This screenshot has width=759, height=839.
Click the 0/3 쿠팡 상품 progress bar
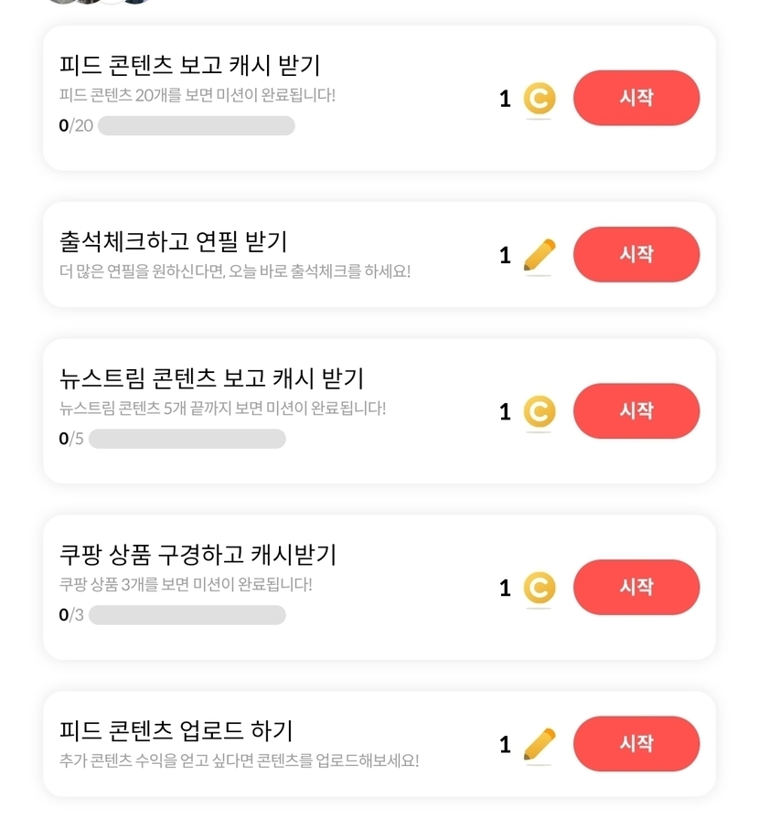click(187, 615)
